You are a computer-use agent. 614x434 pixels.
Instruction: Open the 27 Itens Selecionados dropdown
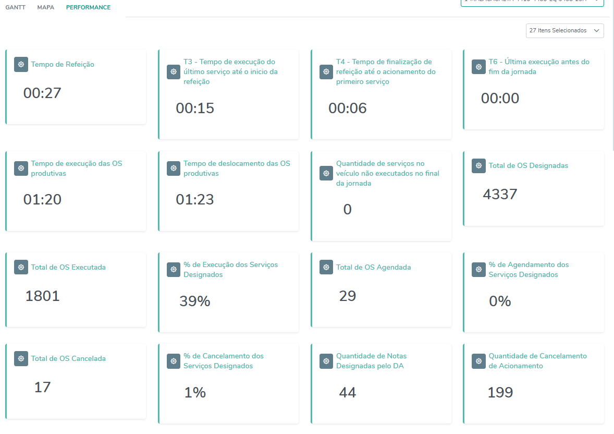tap(564, 31)
